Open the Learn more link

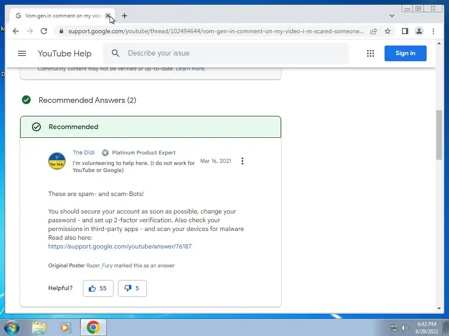coord(190,69)
